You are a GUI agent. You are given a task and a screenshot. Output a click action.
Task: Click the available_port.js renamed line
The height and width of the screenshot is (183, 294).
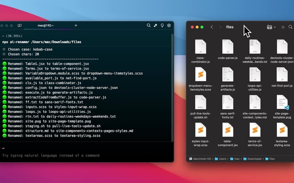pyautogui.click(x=50, y=78)
